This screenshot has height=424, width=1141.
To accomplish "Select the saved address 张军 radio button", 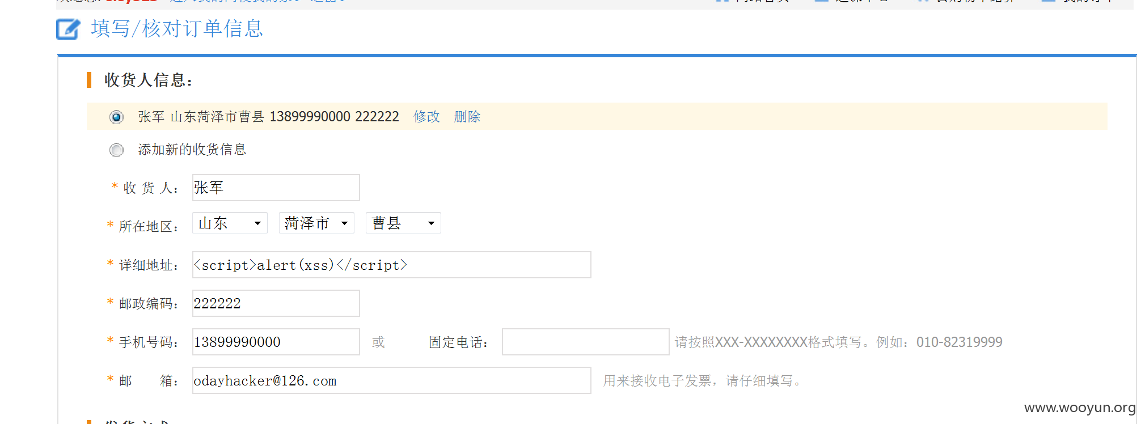I will coord(116,117).
